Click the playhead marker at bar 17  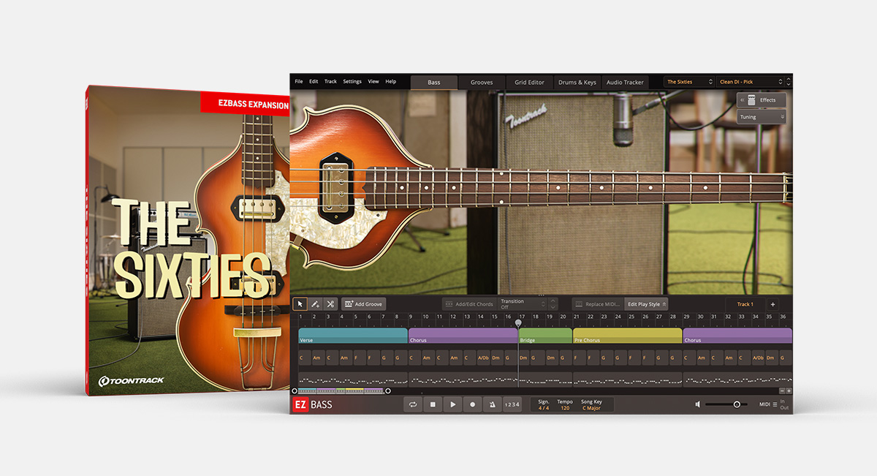tap(518, 322)
